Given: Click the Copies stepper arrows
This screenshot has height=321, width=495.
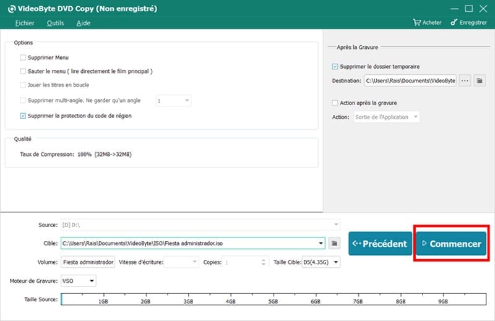Looking at the screenshot, I should click(x=264, y=262).
